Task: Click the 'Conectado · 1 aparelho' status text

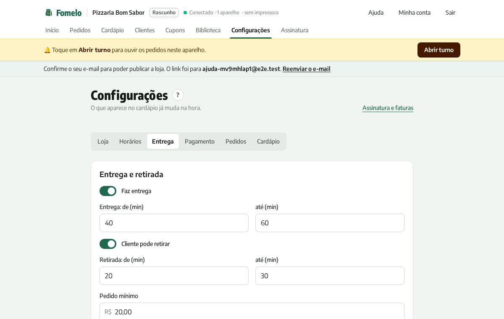Action: pyautogui.click(x=214, y=13)
